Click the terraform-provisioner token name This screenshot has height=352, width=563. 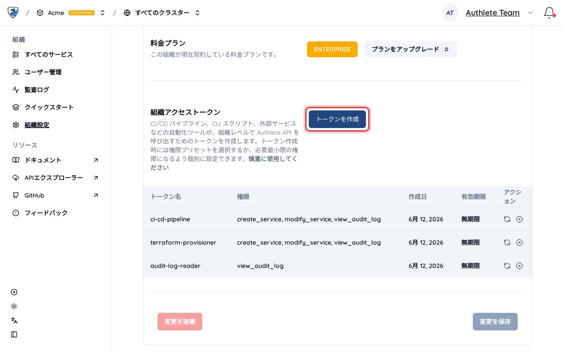coord(183,242)
